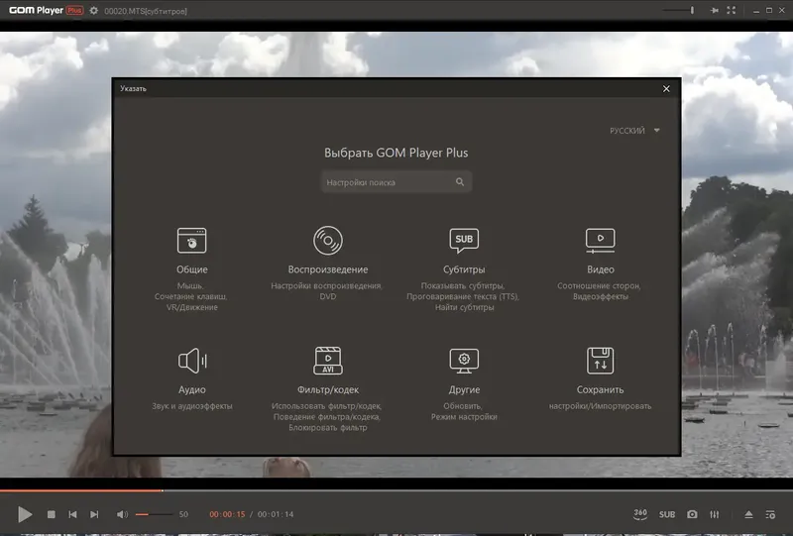Click the Сохранить label

[601, 390]
